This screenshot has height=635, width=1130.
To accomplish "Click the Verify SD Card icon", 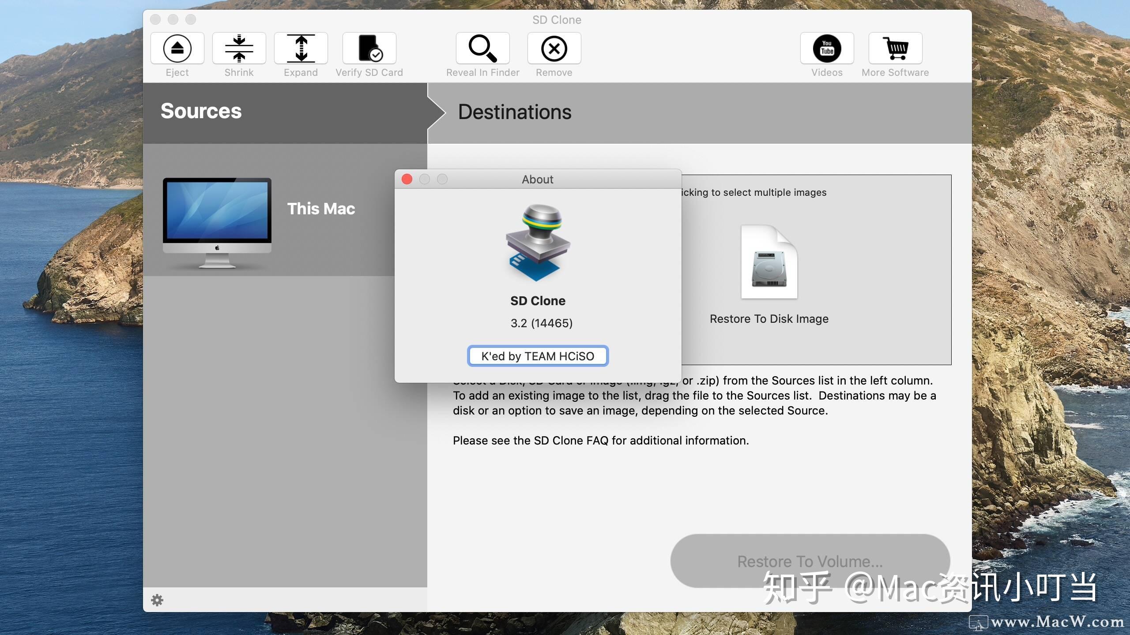I will (369, 49).
